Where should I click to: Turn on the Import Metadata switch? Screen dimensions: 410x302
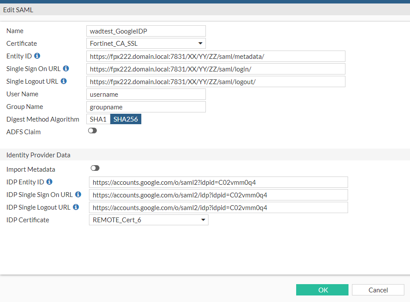(x=95, y=168)
